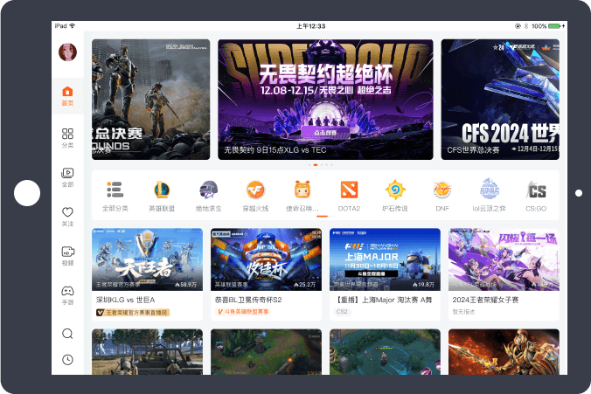
Task: Select the DOTA2 game category
Action: pos(349,195)
